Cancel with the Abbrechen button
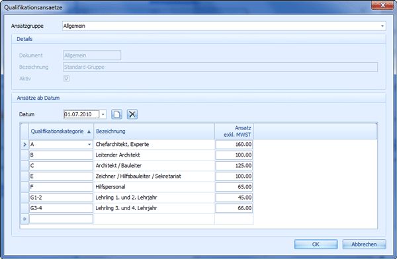The height and width of the screenshot is (259, 397). pyautogui.click(x=364, y=244)
